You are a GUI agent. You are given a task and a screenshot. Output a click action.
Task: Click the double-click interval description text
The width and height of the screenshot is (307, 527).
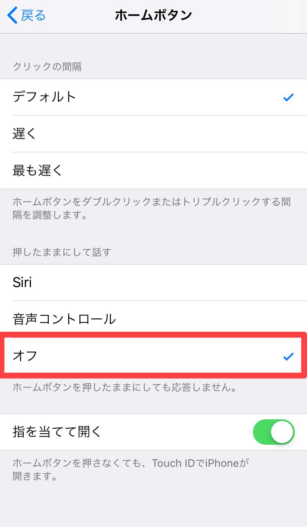coord(151,208)
